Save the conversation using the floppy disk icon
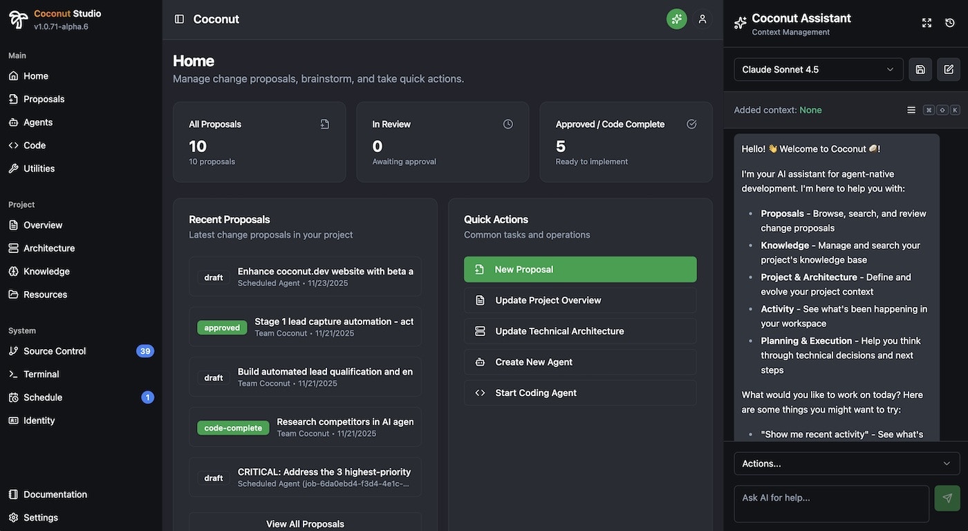This screenshot has height=531, width=968. pyautogui.click(x=920, y=69)
